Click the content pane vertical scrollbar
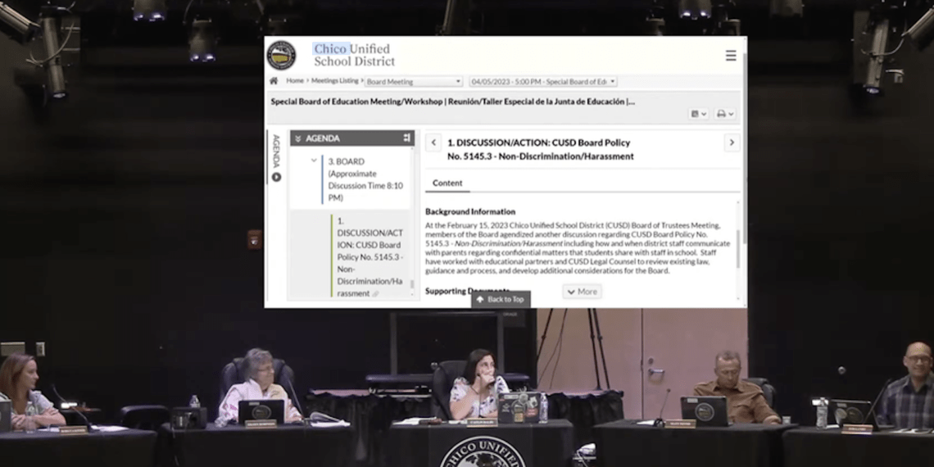The height and width of the screenshot is (467, 934). pos(739,250)
